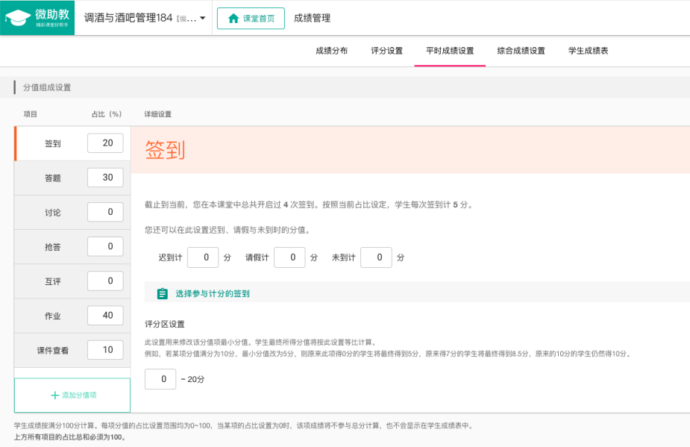Viewport: 690px width, 447px height.
Task: Click the 课件查看 percentage field showing 10
Action: click(105, 350)
